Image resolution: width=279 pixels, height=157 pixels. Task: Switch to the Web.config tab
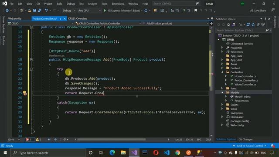[15, 18]
